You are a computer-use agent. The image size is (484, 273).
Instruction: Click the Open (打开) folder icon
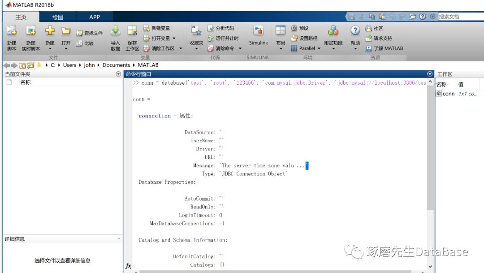pos(66,30)
